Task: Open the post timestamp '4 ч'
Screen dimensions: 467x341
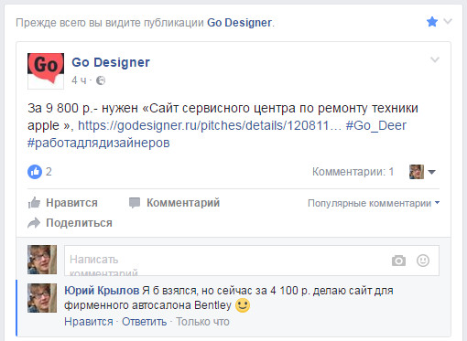Action: click(x=79, y=80)
